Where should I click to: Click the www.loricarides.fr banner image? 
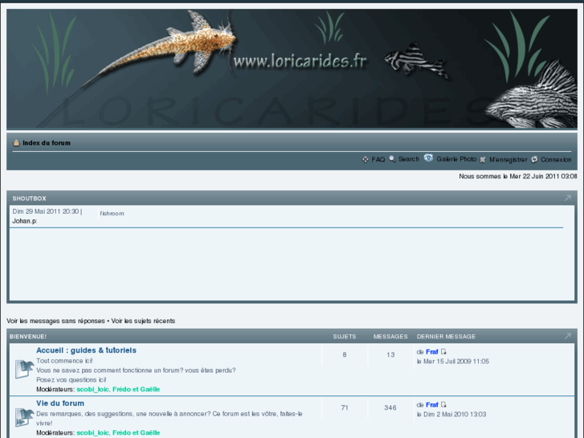pyautogui.click(x=292, y=69)
